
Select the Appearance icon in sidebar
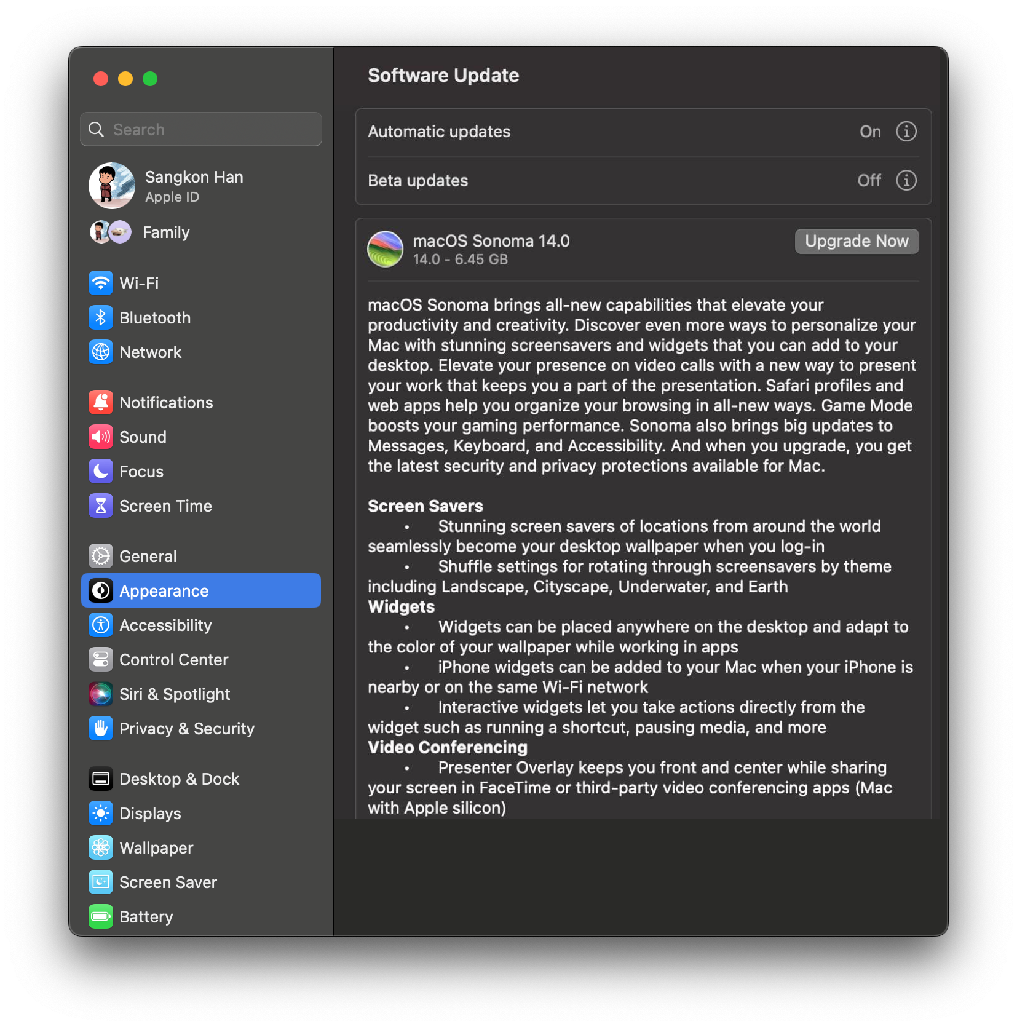101,590
